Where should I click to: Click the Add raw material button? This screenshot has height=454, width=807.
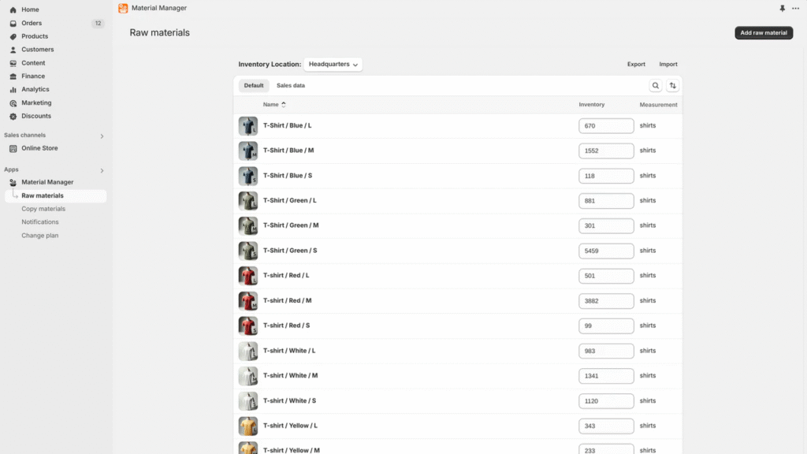763,33
